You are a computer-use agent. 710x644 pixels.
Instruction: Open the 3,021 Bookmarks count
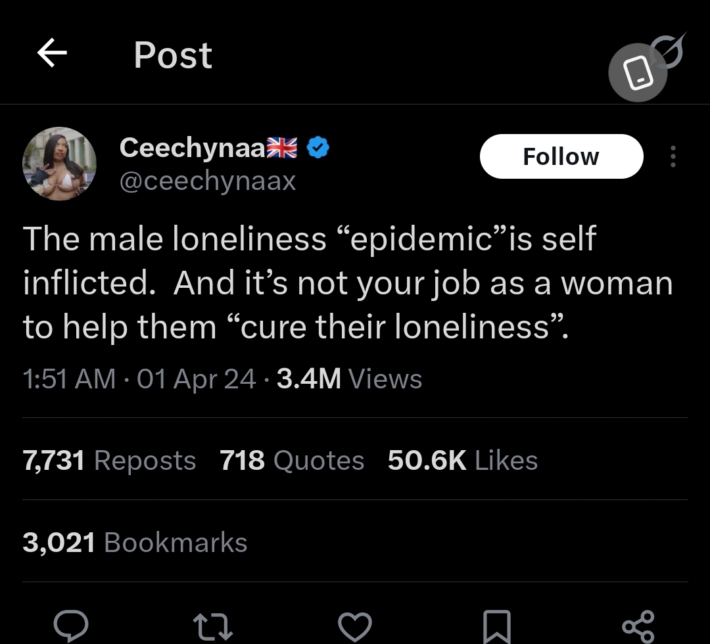(135, 542)
